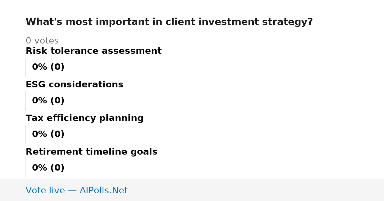The width and height of the screenshot is (384, 201).
Task: Click 0% (0) under Tax efficiency planning
Action: tap(48, 134)
